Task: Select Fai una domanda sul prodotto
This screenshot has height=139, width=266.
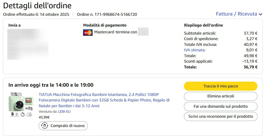Action: [x=221, y=106]
